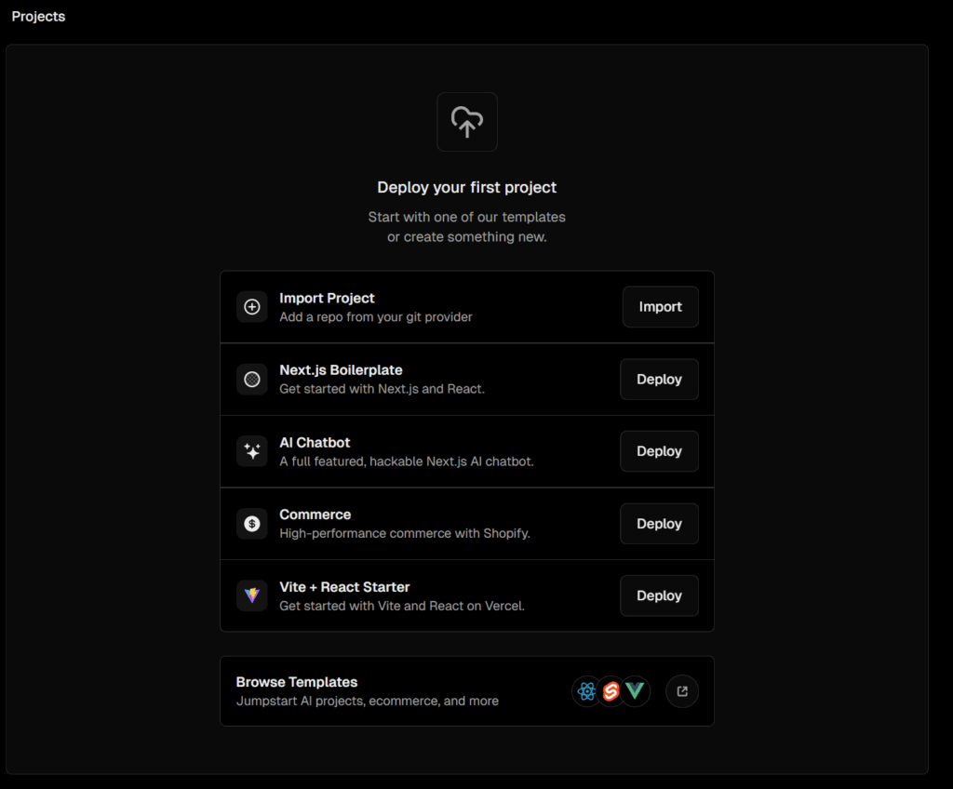953x789 pixels.
Task: Click the 'Import Project' title text
Action: point(327,298)
